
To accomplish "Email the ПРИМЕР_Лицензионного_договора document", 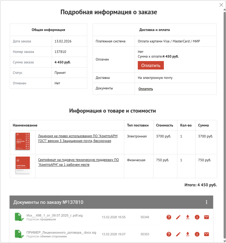I will coord(207,234).
